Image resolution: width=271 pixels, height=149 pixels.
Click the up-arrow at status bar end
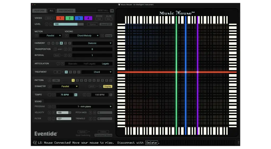coord(238,143)
